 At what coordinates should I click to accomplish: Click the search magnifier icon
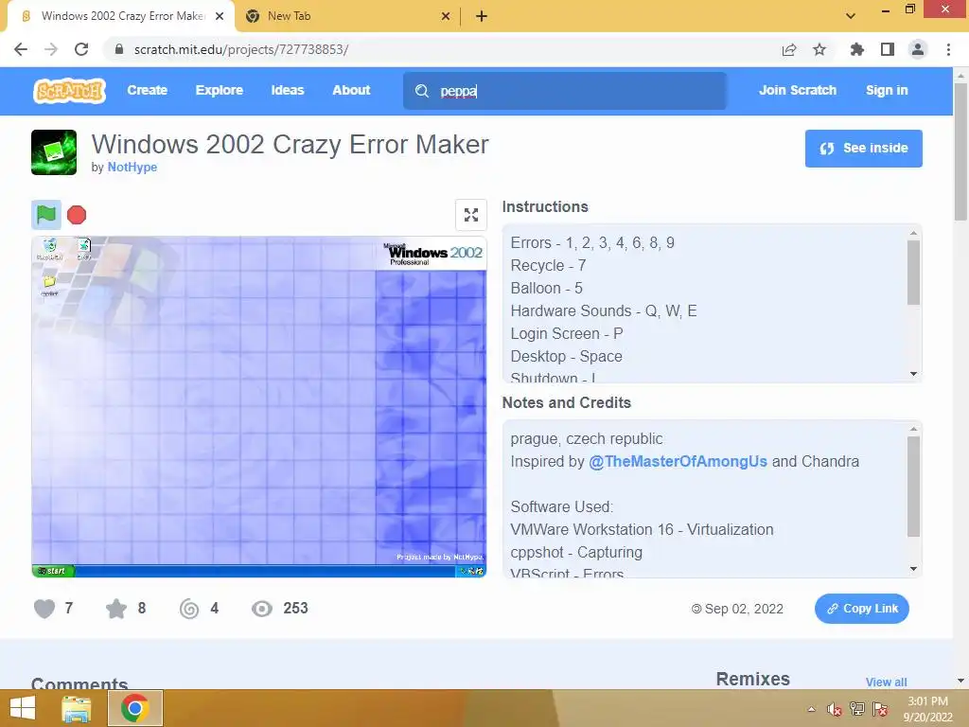point(422,91)
